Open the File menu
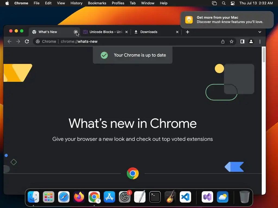278x208 pixels. tap(37, 3)
